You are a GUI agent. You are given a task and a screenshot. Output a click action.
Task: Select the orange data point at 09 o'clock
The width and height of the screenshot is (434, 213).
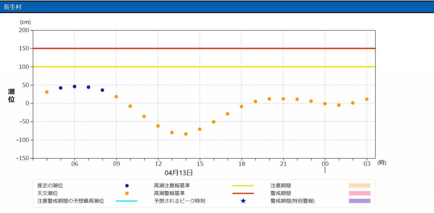coord(116,97)
